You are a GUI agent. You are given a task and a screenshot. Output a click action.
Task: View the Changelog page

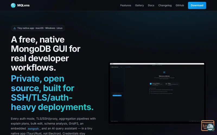pos(165,5)
